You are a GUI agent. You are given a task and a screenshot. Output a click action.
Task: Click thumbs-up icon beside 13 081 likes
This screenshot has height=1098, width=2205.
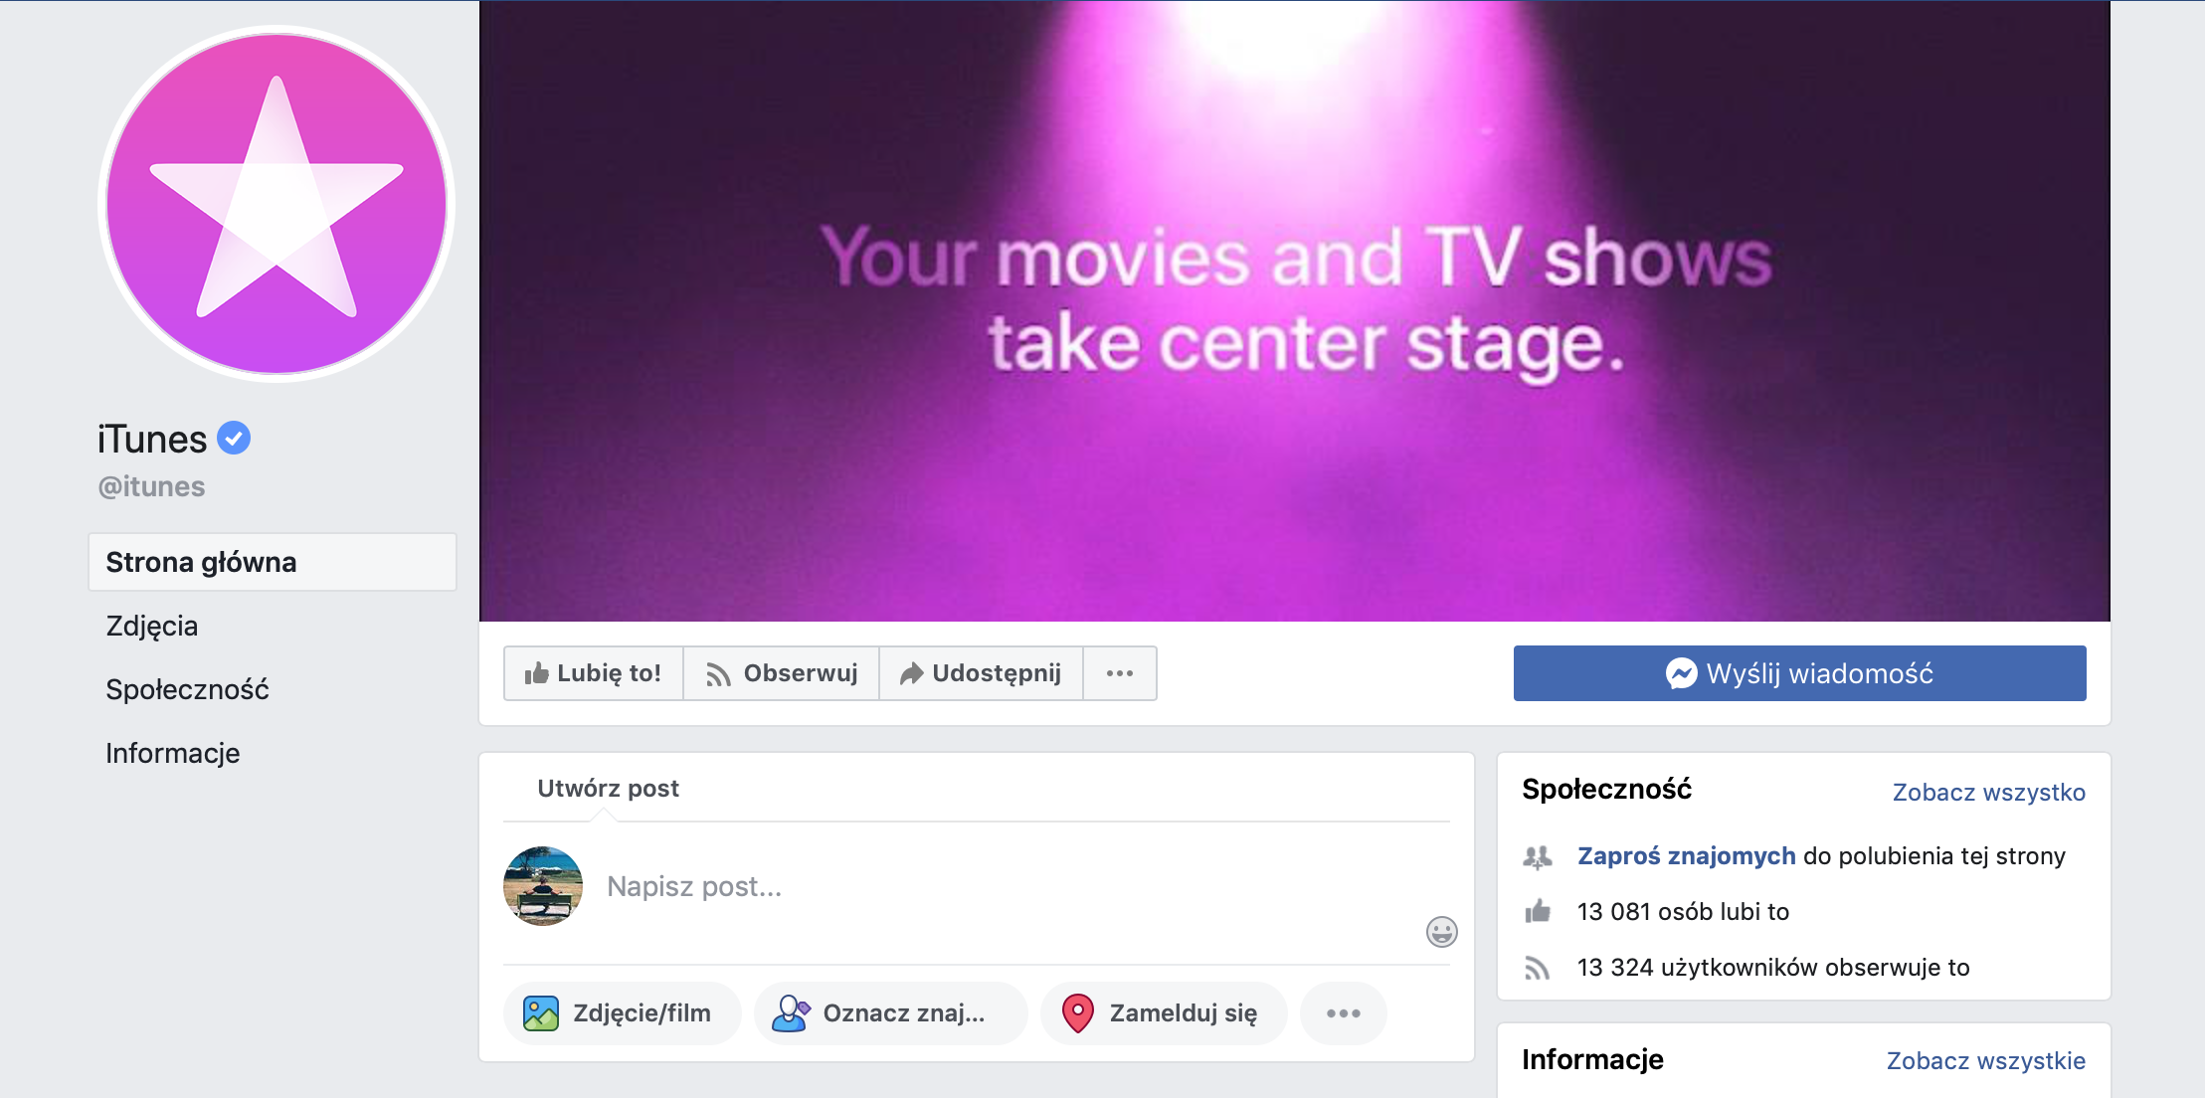click(1538, 911)
